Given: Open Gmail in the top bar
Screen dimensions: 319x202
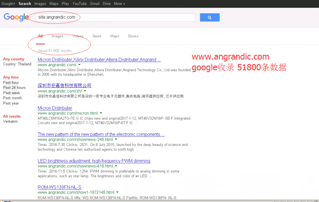Looking at the screenshot, I should [95, 4].
